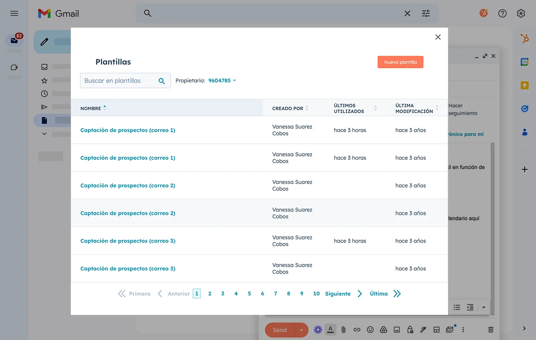Show Gmail search options

point(426,13)
